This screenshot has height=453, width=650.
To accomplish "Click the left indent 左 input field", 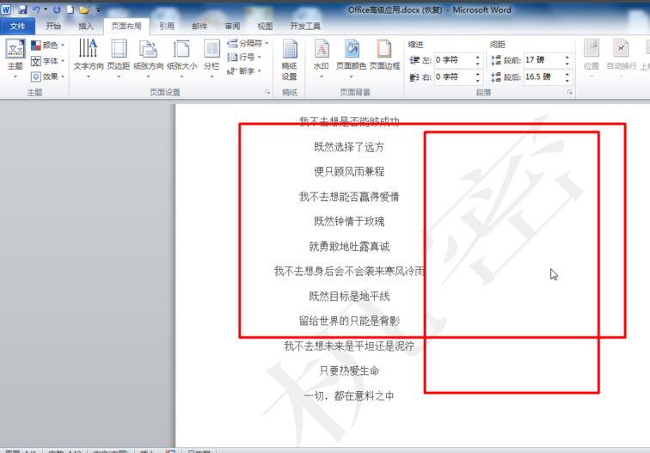I will click(x=453, y=60).
